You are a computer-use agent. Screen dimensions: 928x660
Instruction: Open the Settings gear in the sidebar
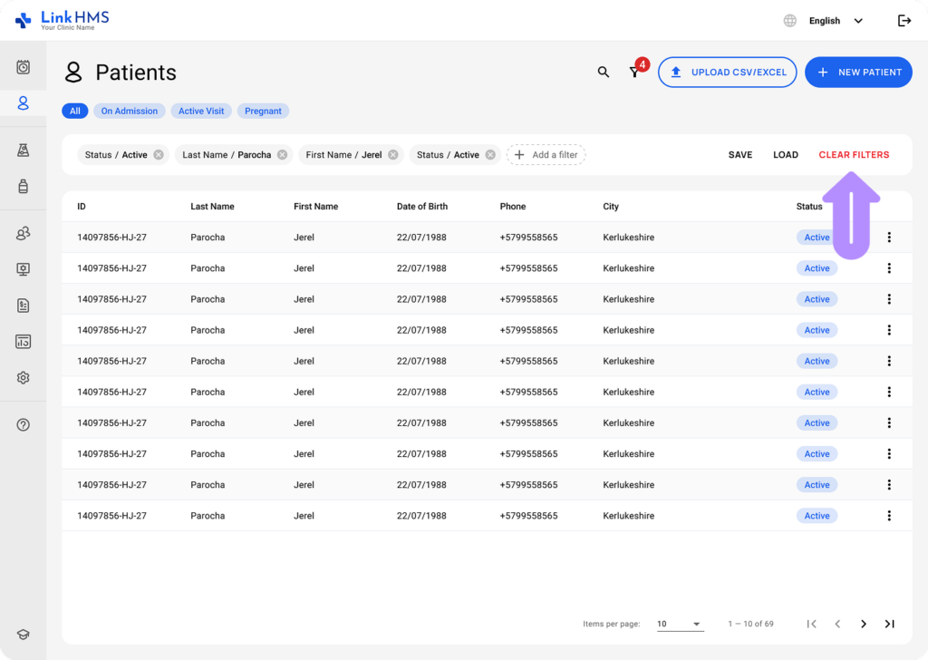tap(23, 377)
